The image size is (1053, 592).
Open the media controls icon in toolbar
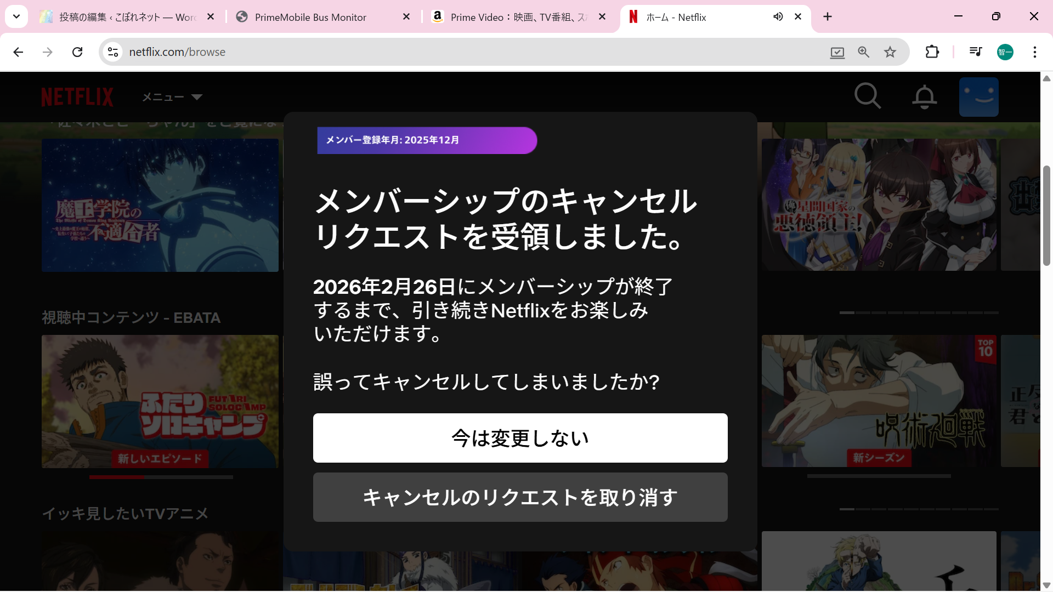coord(975,52)
